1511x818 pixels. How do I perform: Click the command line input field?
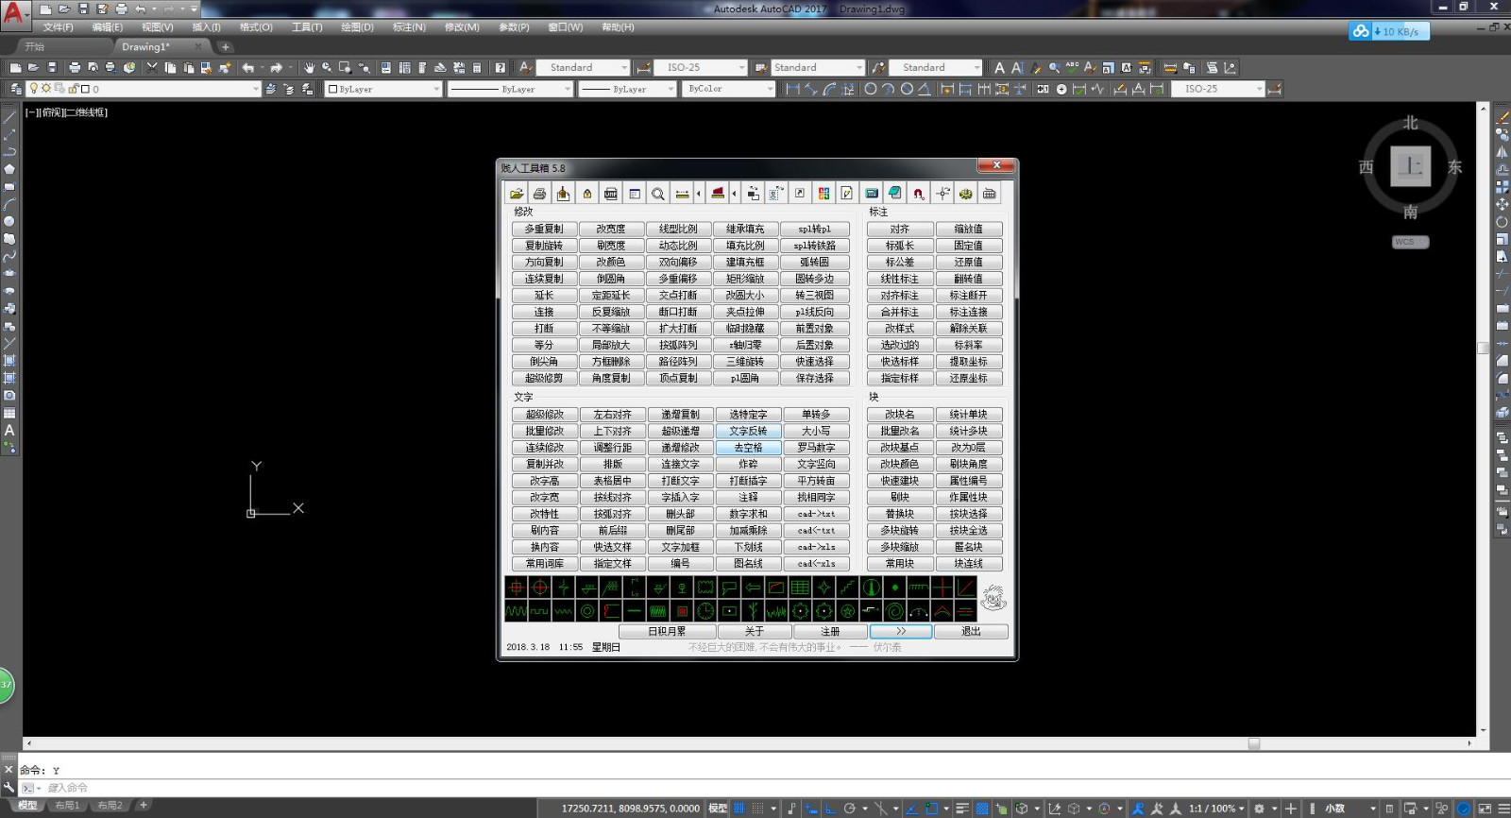tap(755, 788)
